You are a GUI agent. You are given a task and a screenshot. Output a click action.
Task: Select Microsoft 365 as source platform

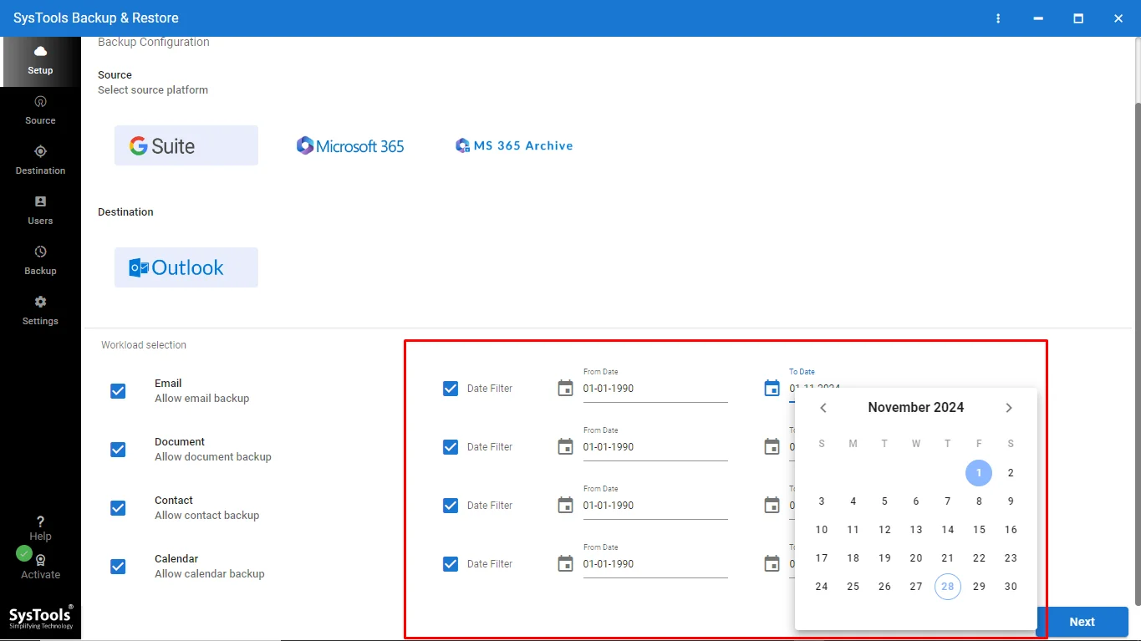(350, 145)
